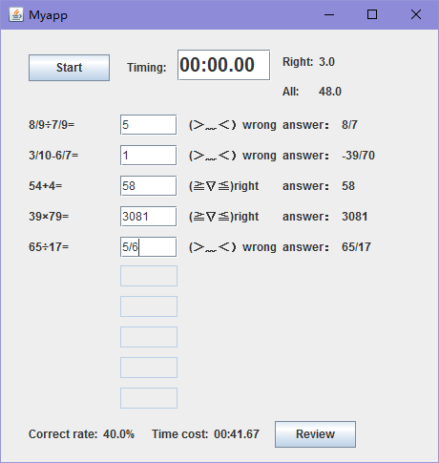Select the answer field containing 58
Viewport: 439px width, 463px height.
tap(149, 186)
